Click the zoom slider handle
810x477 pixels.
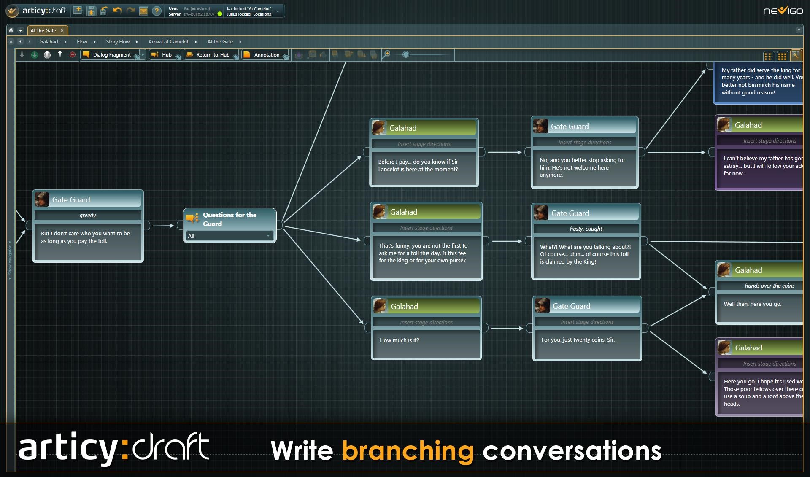click(x=405, y=54)
